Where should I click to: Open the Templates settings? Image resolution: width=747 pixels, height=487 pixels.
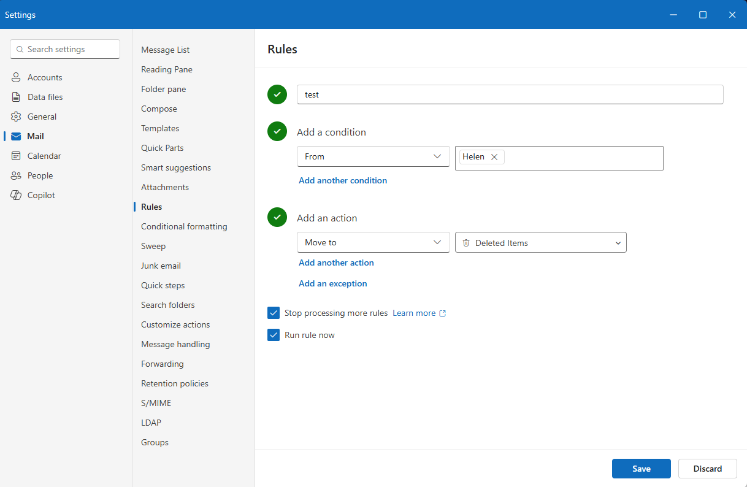tap(160, 128)
